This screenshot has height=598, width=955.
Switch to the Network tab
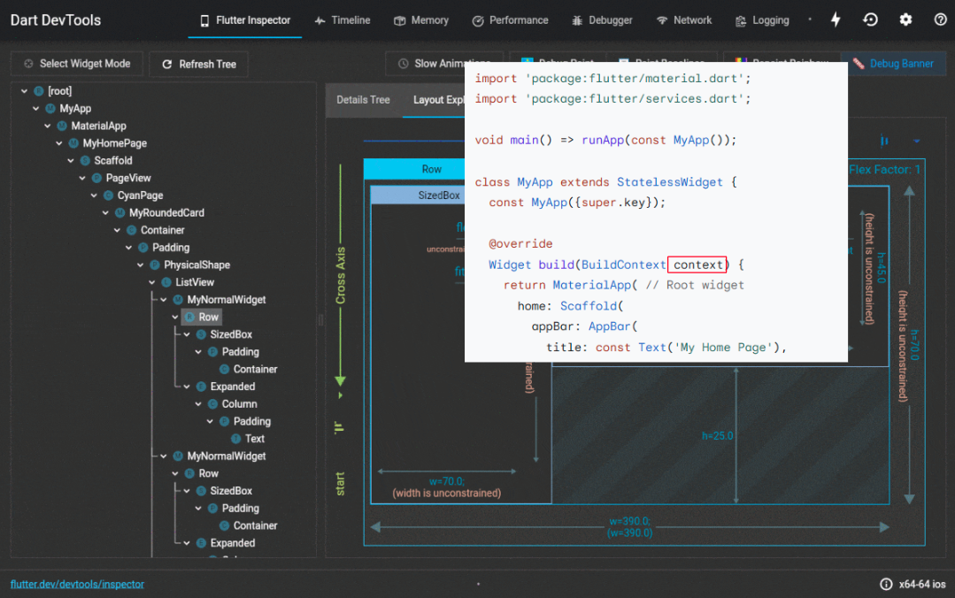click(684, 20)
